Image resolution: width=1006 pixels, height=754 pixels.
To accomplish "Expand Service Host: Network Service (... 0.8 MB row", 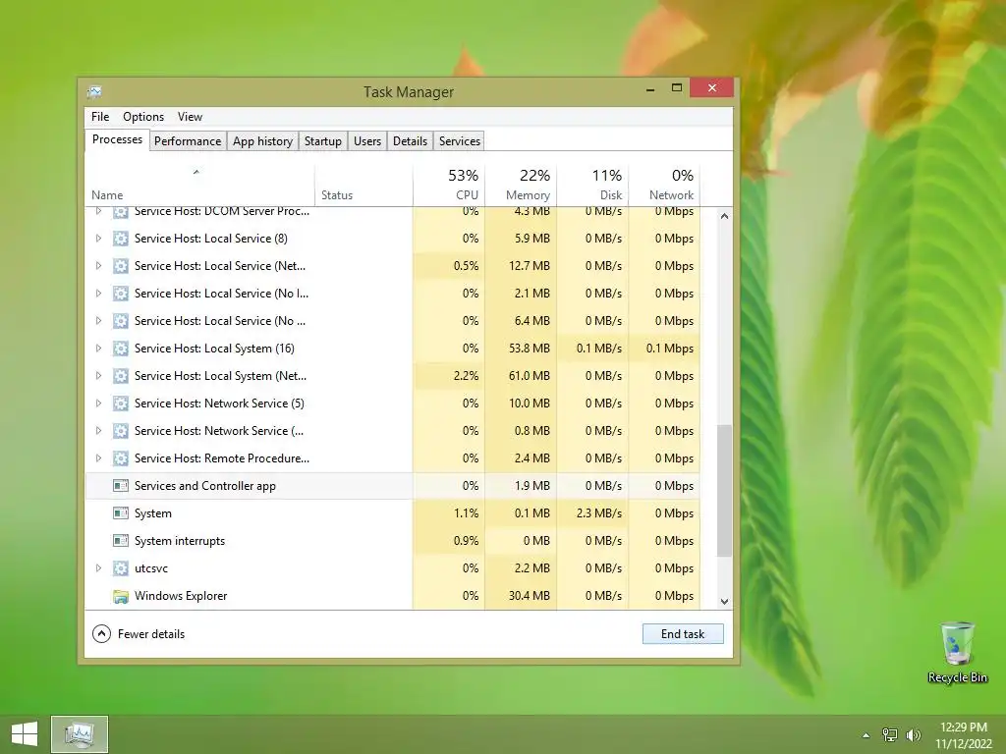I will 98,431.
